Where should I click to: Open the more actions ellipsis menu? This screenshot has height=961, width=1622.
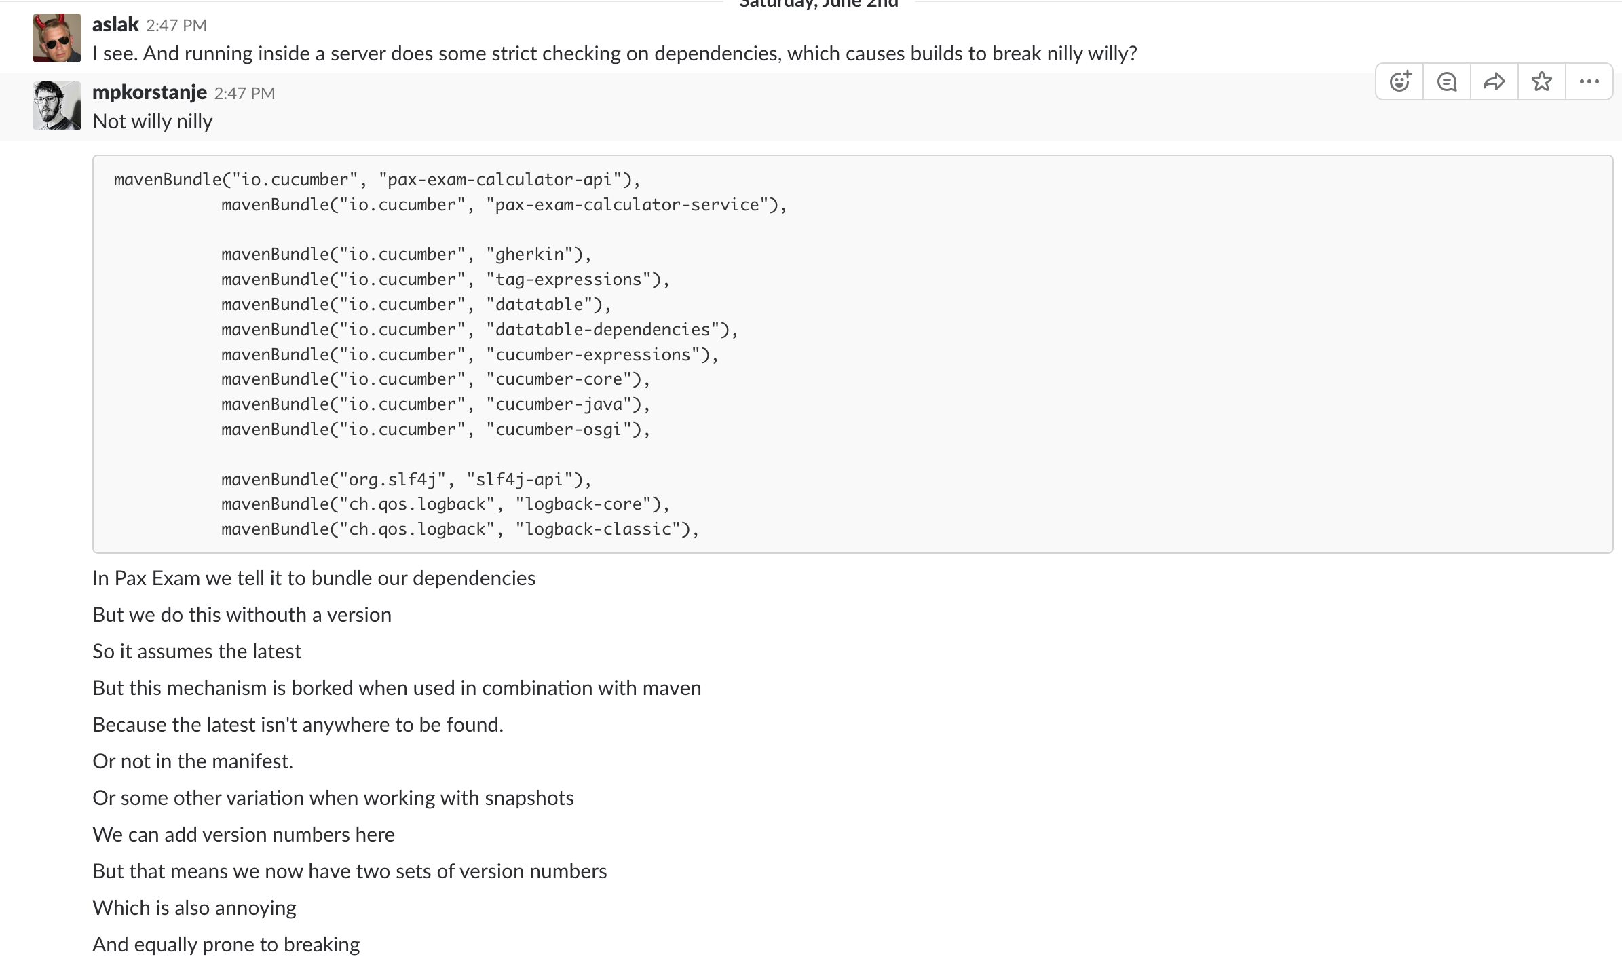click(x=1589, y=81)
